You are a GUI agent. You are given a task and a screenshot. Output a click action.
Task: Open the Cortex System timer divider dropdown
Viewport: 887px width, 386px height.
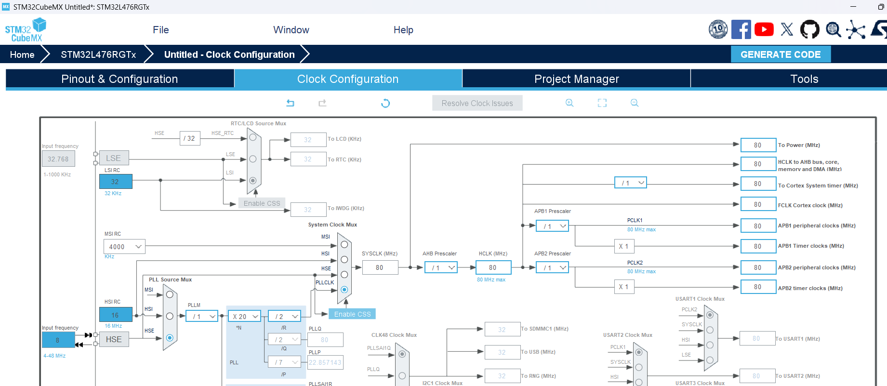631,183
